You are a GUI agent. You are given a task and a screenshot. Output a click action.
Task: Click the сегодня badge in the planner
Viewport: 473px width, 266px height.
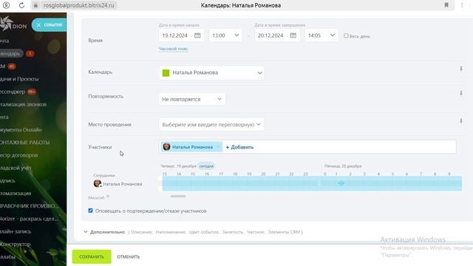(x=206, y=166)
